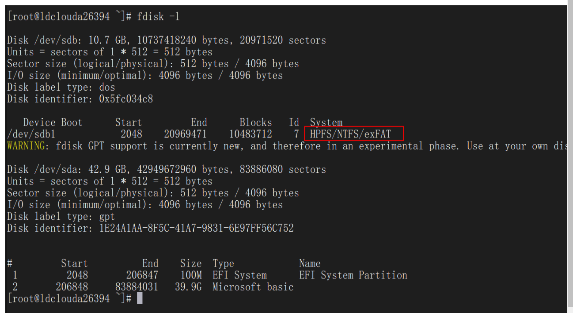Image resolution: width=573 pixels, height=313 pixels.
Task: Click the Disk /dev/sdb 10.7 GB line
Action: pos(166,40)
